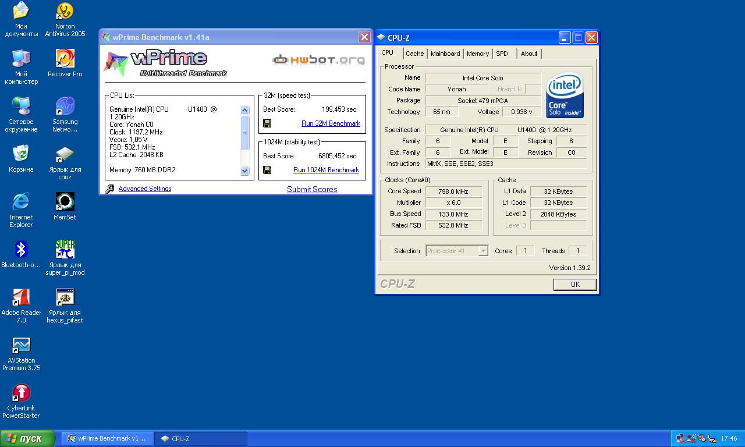Select the Мой компьютер desktop icon
This screenshot has height=447, width=745.
tap(21, 67)
